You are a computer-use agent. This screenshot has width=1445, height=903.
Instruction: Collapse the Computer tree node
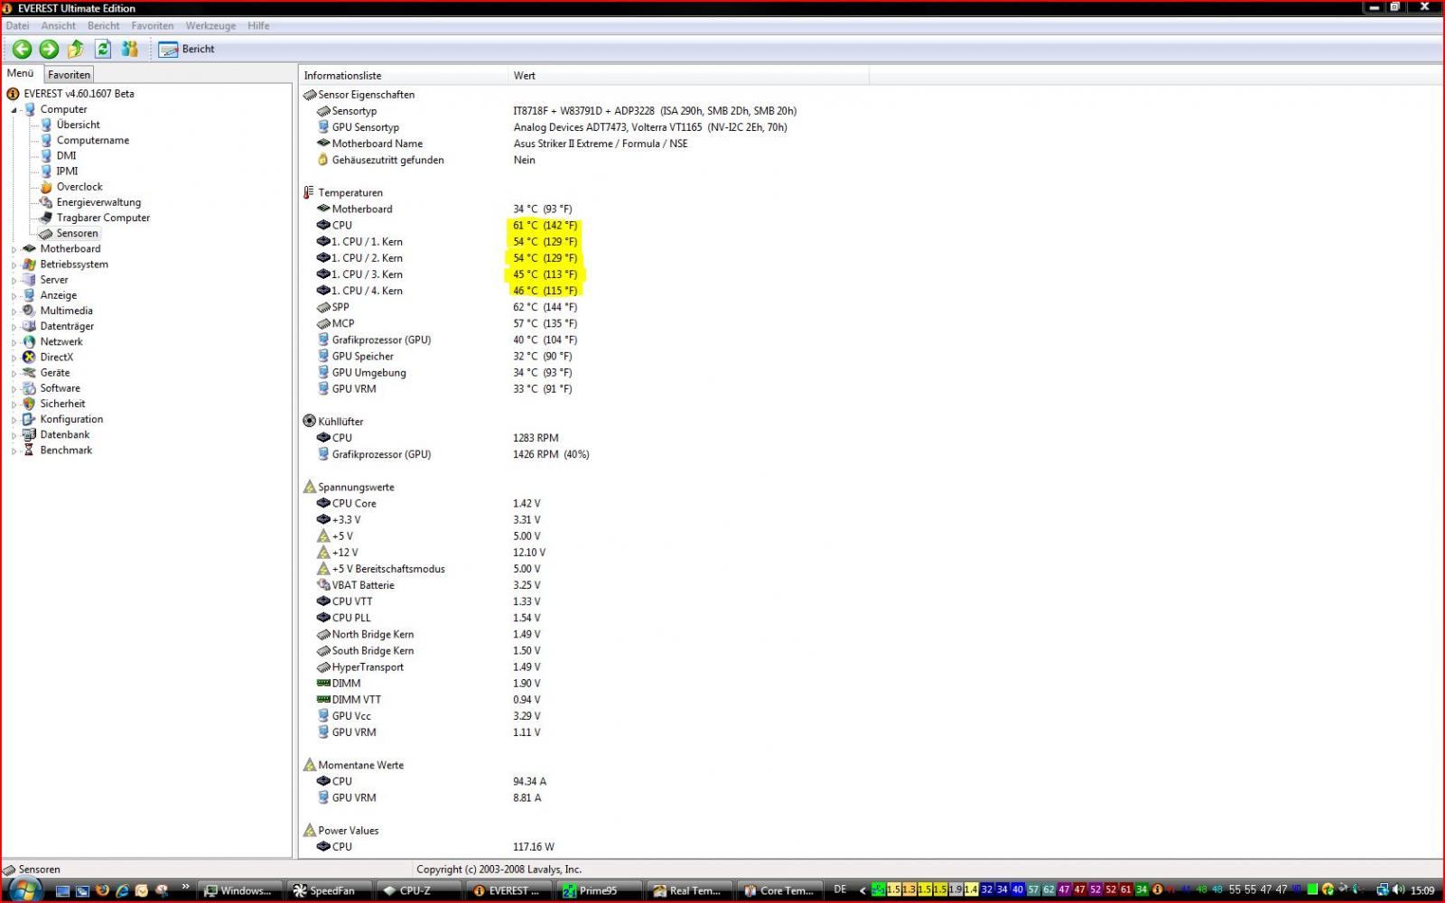coord(14,110)
